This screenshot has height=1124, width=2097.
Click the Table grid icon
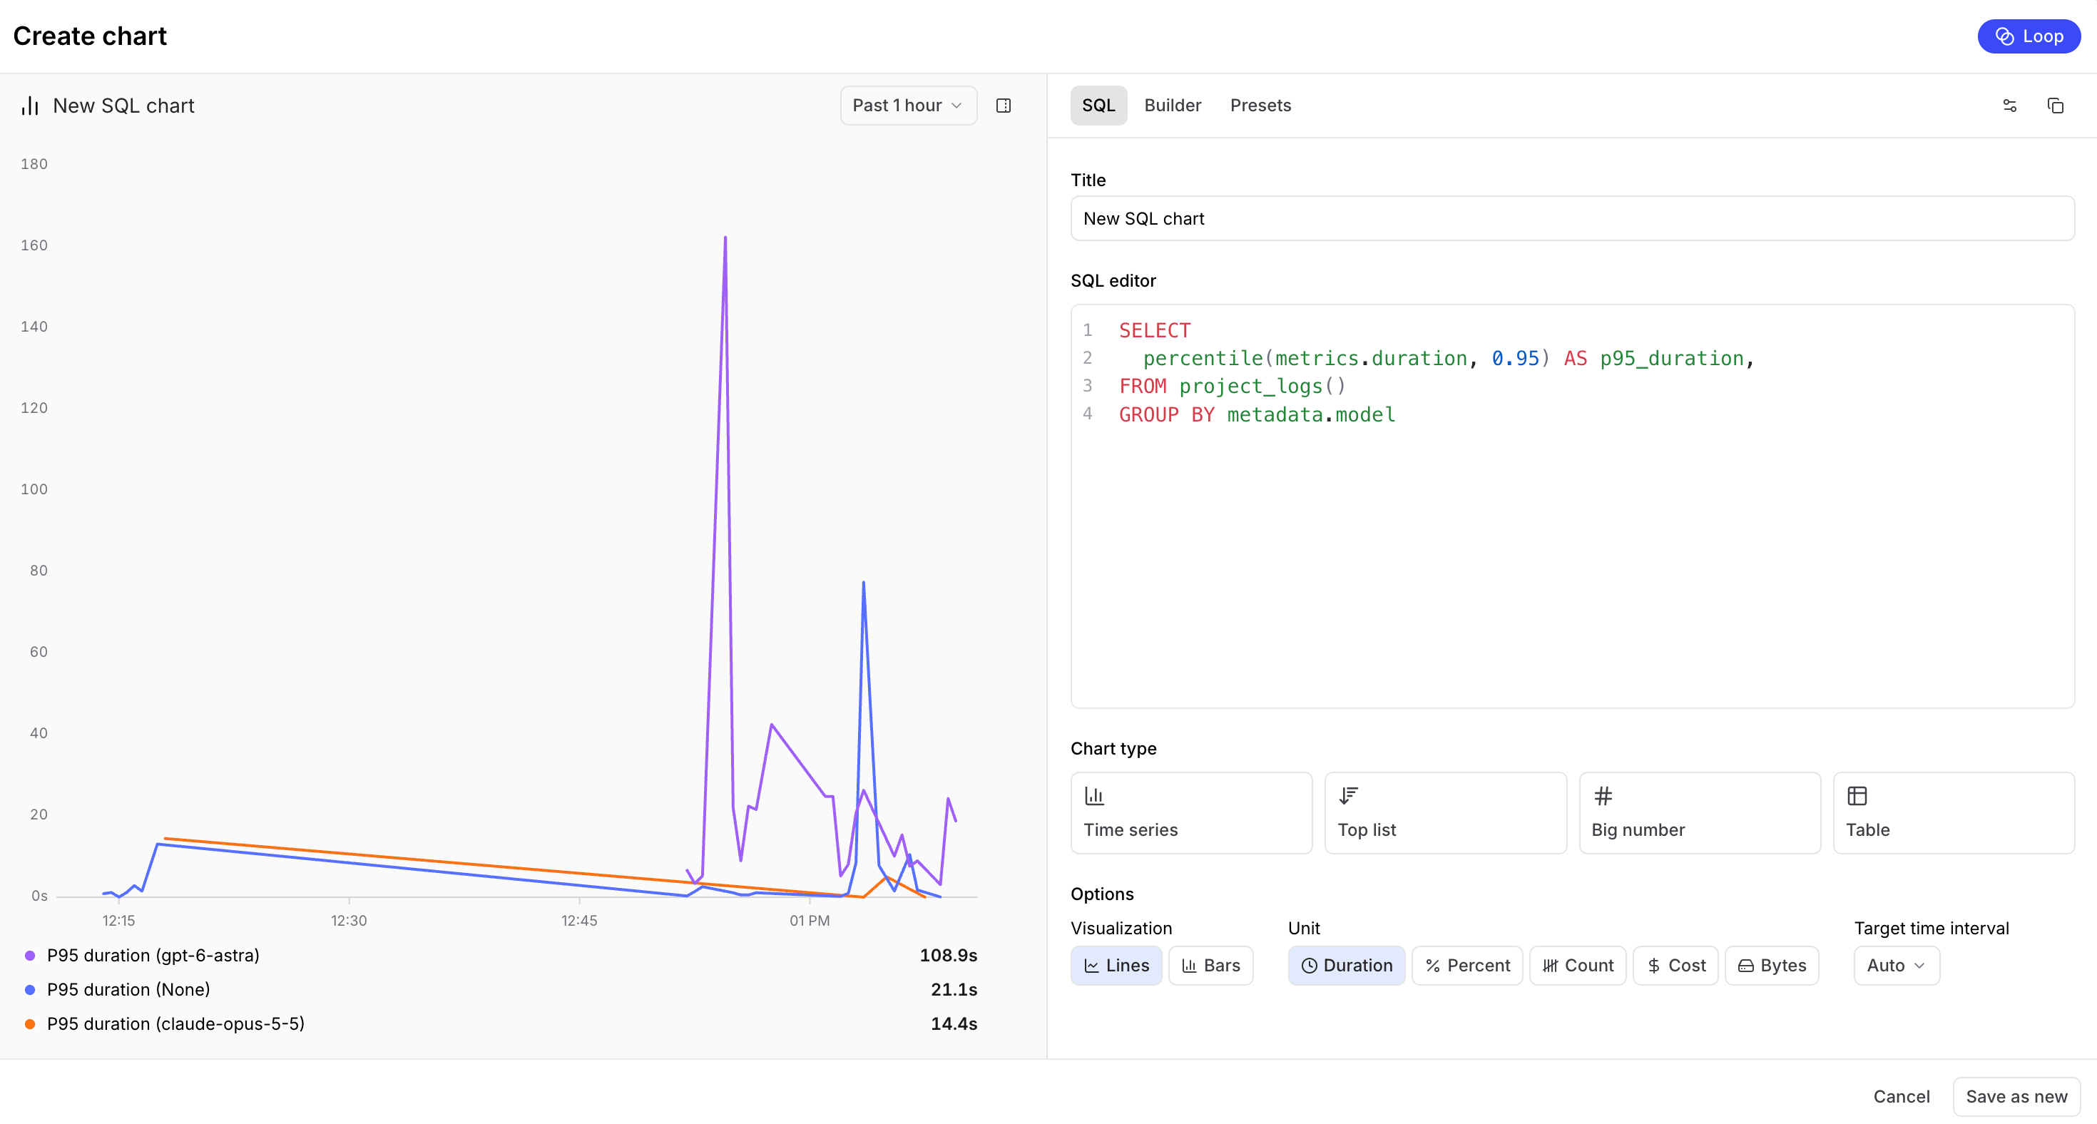tap(1857, 795)
